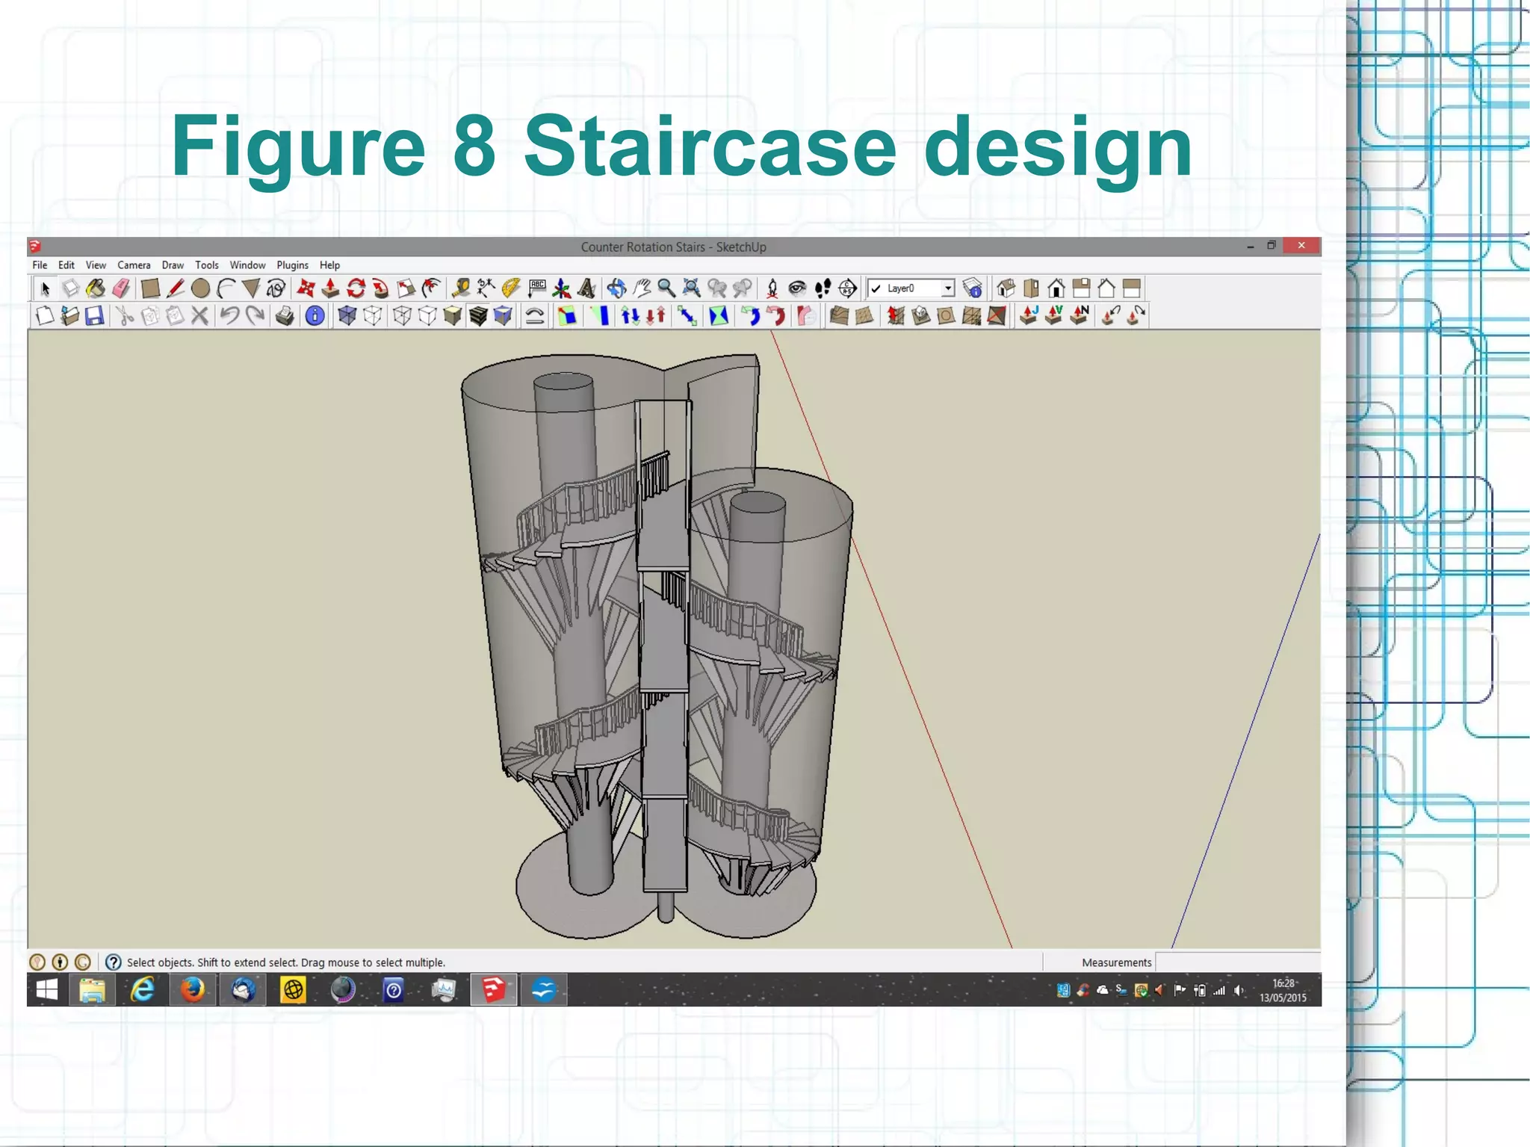This screenshot has width=1530, height=1147.
Task: Launch Firefox from taskbar
Action: click(193, 990)
